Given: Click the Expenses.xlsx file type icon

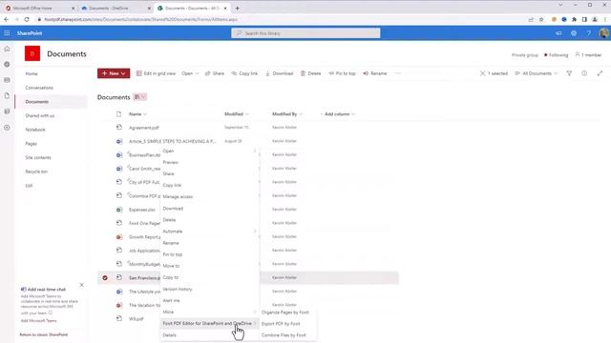Looking at the screenshot, I should 119,210.
